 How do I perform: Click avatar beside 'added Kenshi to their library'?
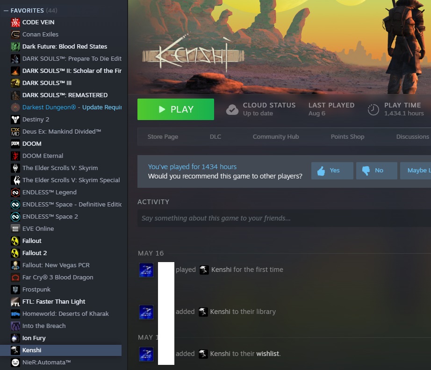point(146,312)
